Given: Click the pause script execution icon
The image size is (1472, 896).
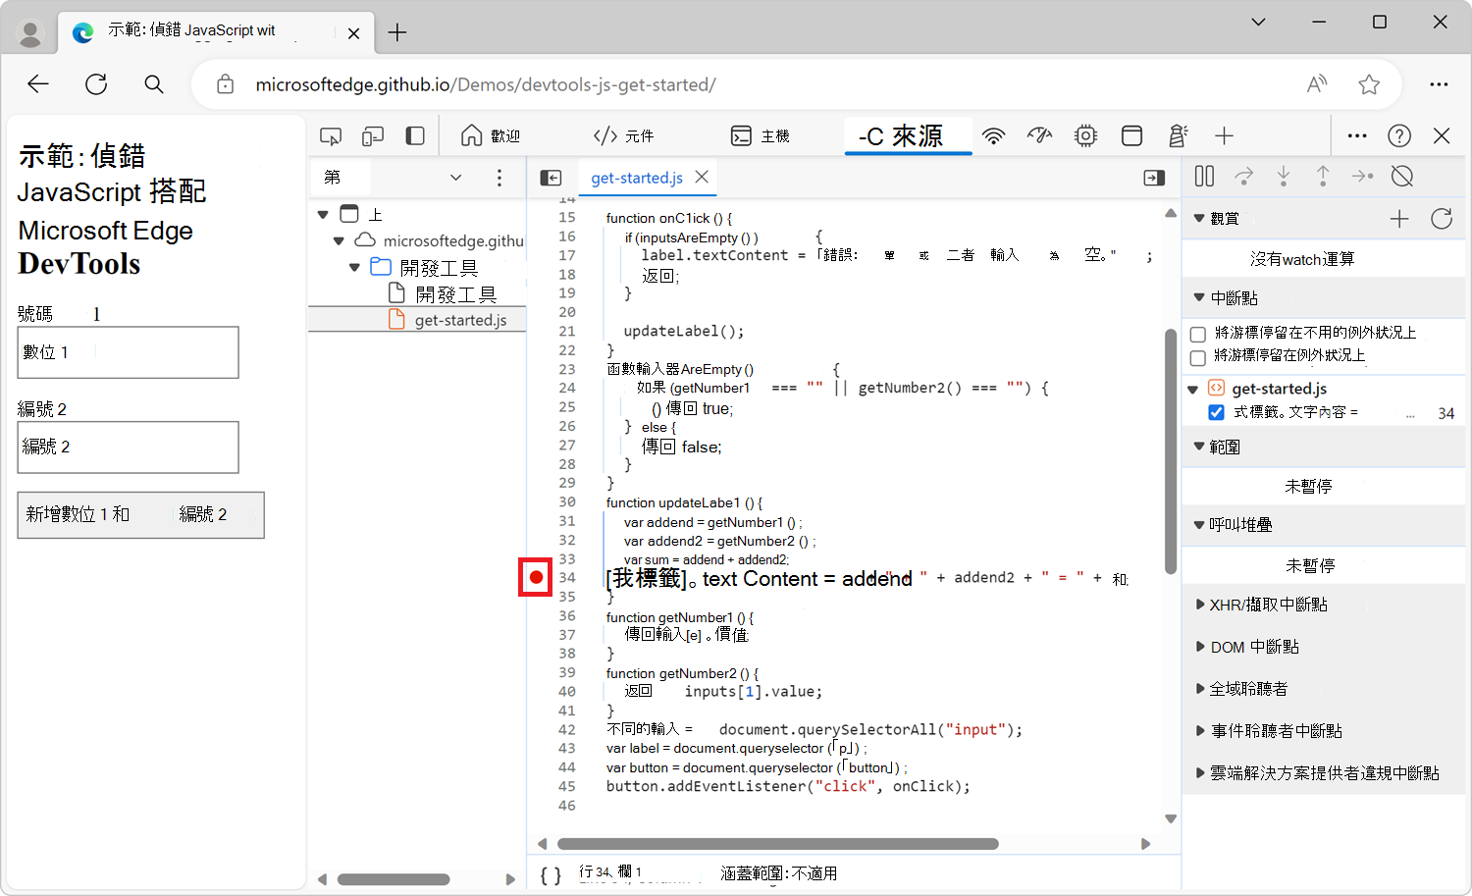Looking at the screenshot, I should 1204,177.
